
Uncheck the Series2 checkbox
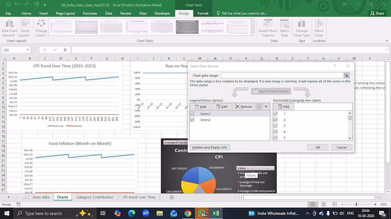click(192, 120)
